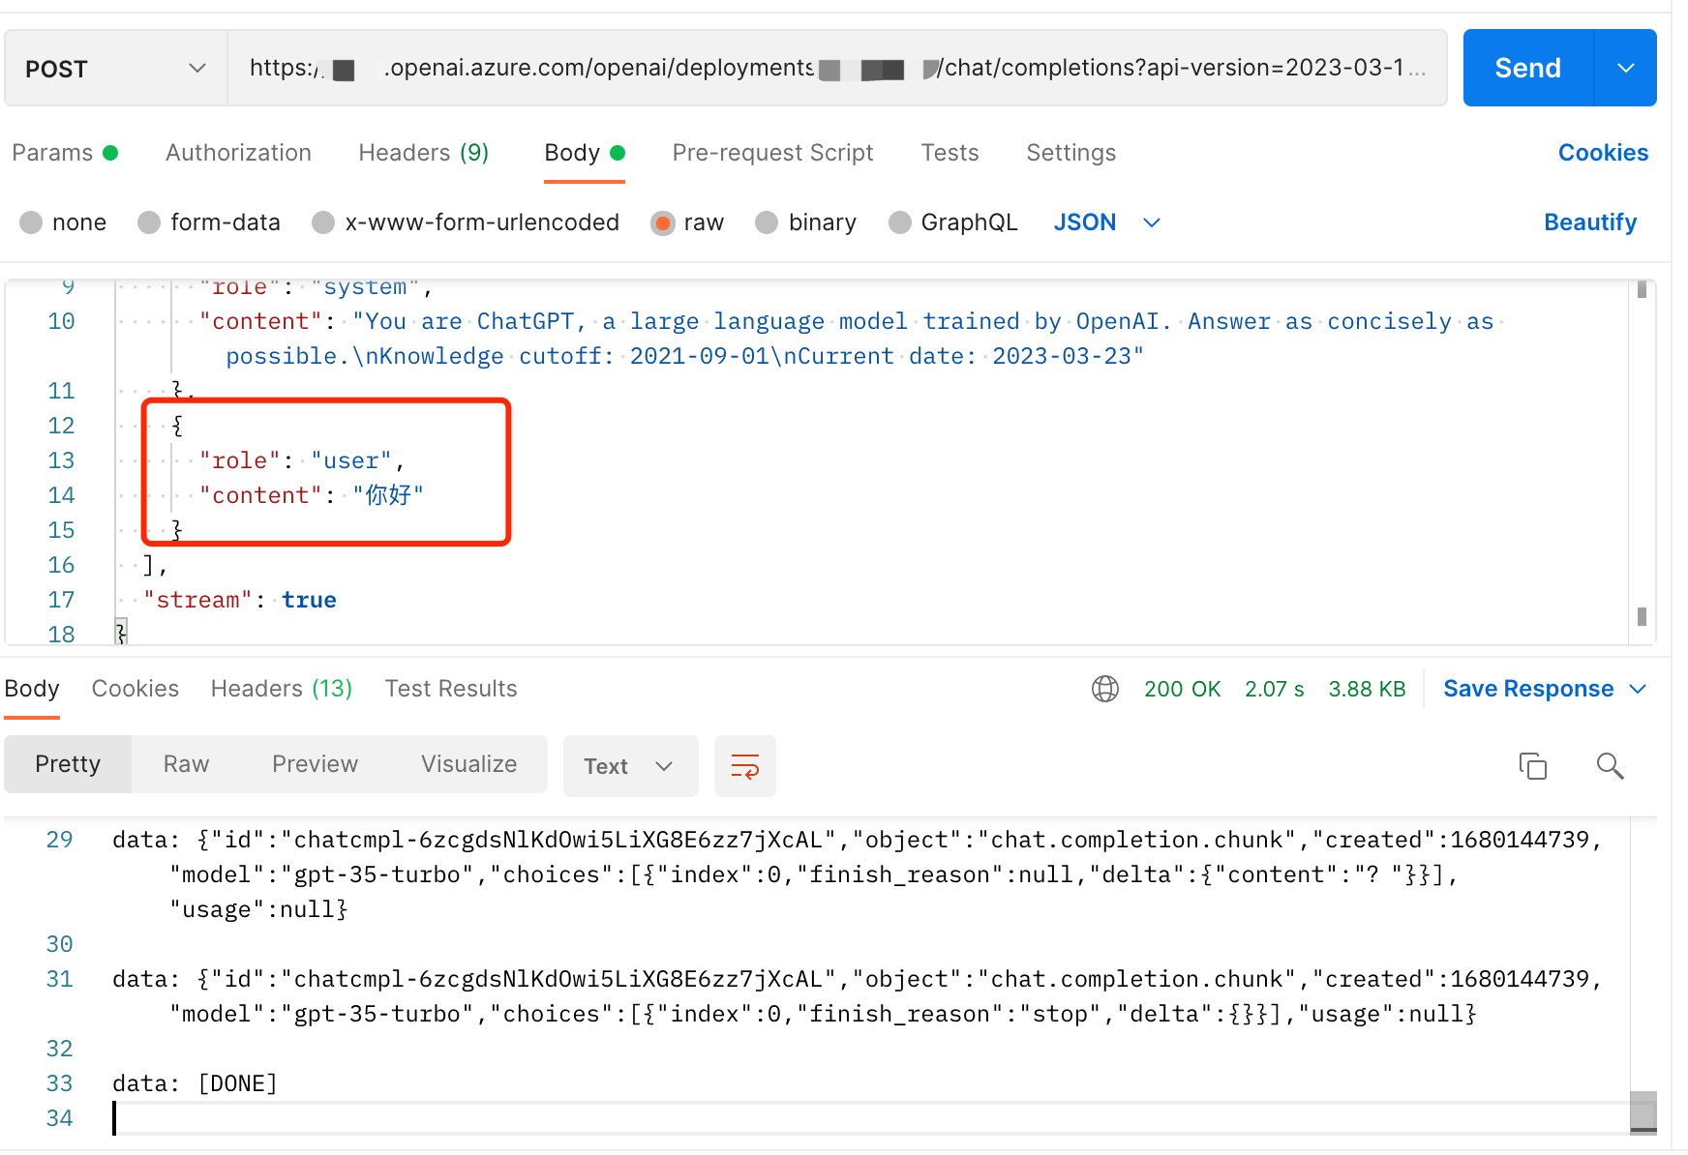Open the Save Response dropdown
The image size is (1688, 1155).
coord(1545,689)
